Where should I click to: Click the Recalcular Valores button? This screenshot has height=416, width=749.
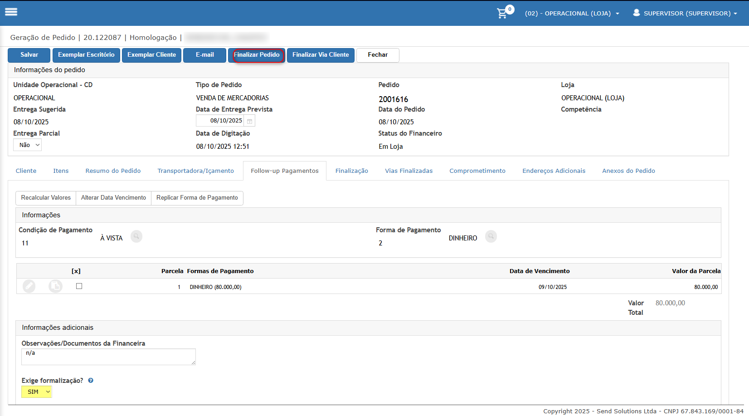coord(46,198)
